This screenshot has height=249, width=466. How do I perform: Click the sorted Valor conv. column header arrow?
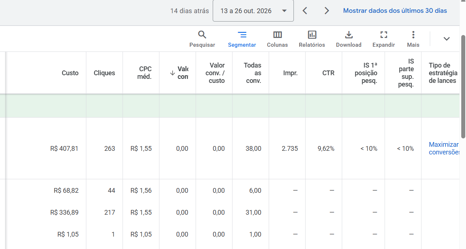[173, 73]
